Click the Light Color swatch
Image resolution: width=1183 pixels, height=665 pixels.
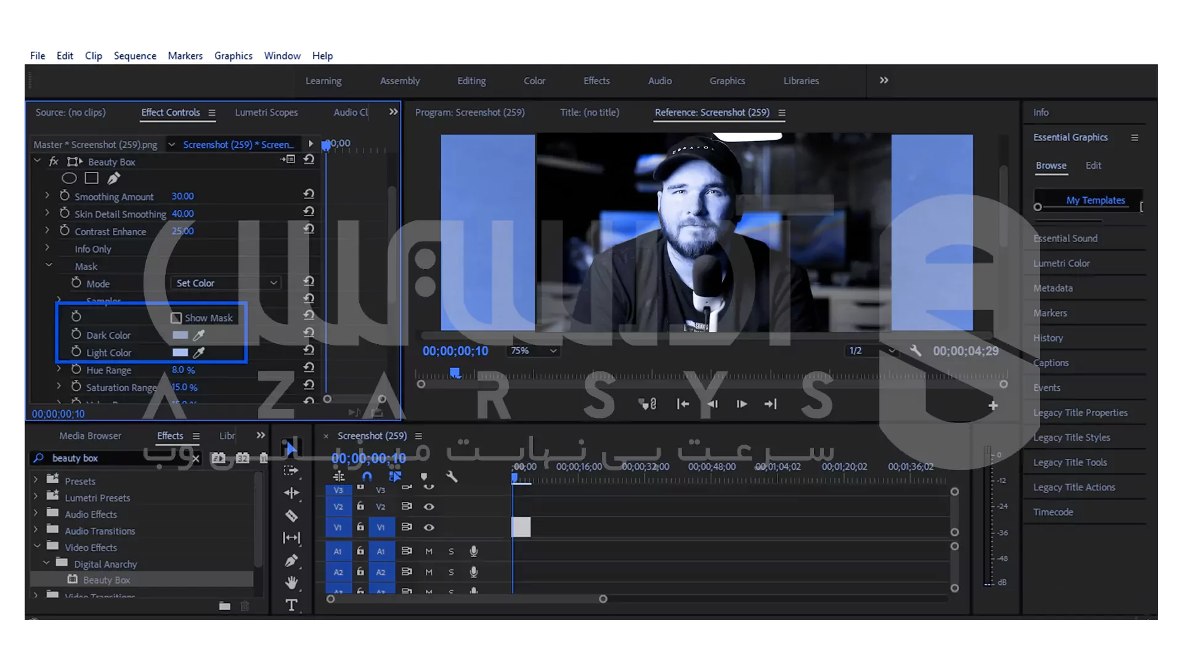[180, 353]
